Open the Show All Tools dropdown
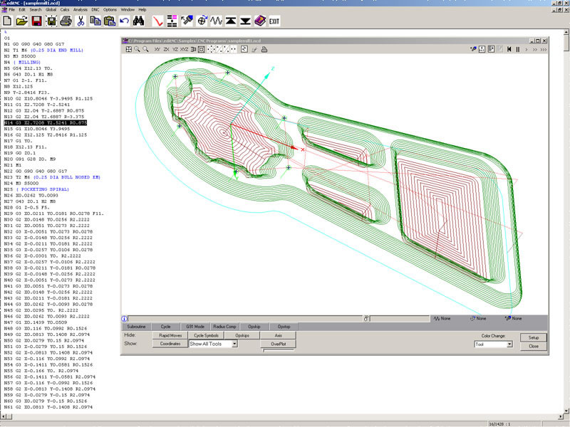The width and height of the screenshot is (570, 427). [x=234, y=343]
